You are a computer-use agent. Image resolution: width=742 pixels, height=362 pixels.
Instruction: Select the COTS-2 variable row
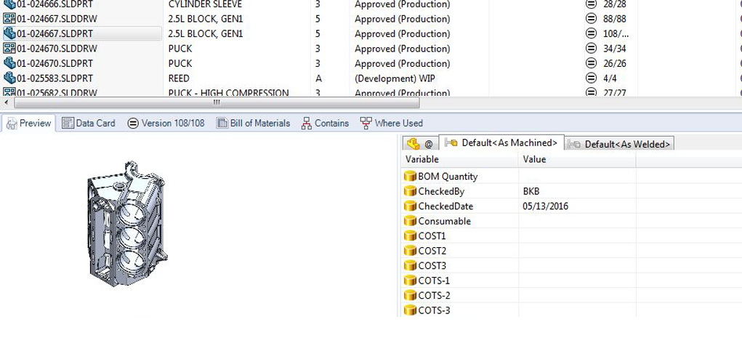572,295
